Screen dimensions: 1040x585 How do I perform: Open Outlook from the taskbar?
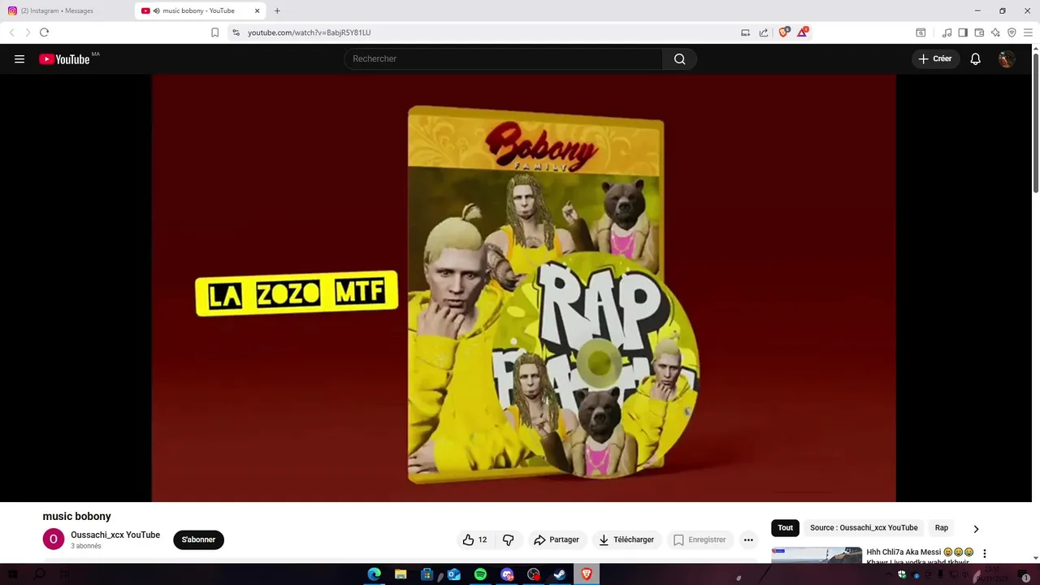click(453, 574)
